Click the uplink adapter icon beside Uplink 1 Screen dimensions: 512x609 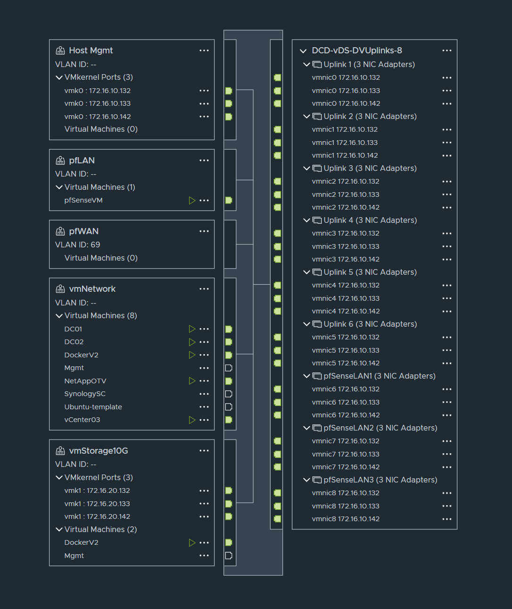[x=316, y=64]
